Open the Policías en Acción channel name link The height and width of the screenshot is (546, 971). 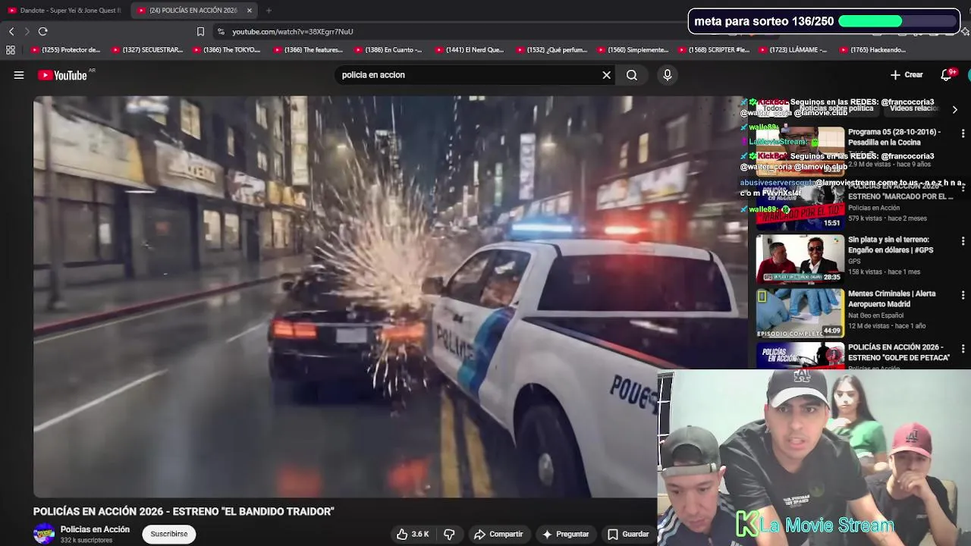pos(95,529)
